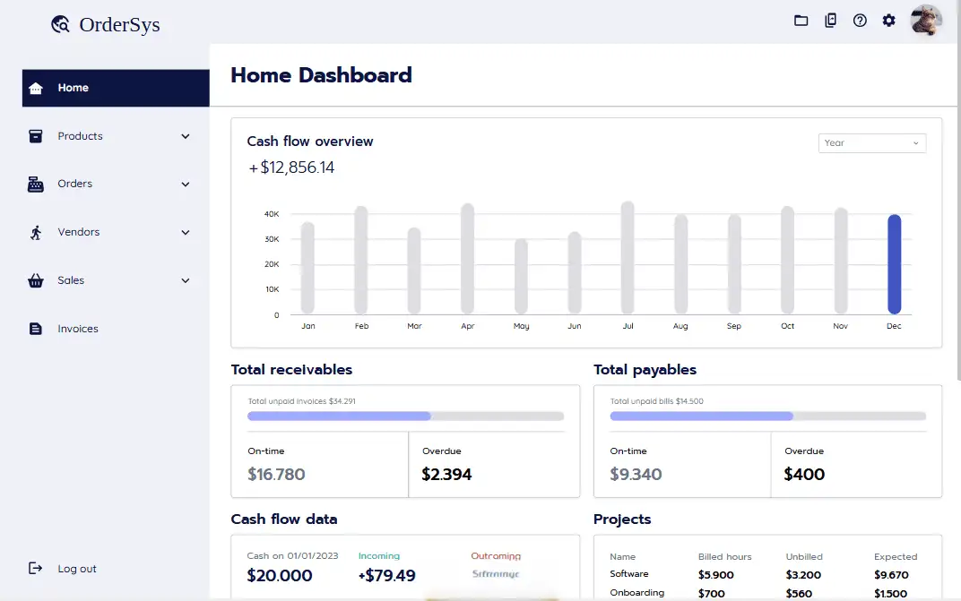
Task: Click the user profile avatar
Action: (x=925, y=21)
